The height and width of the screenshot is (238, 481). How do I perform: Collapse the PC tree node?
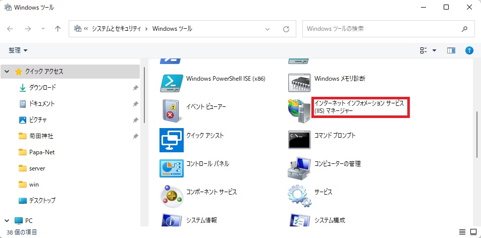tap(7, 220)
